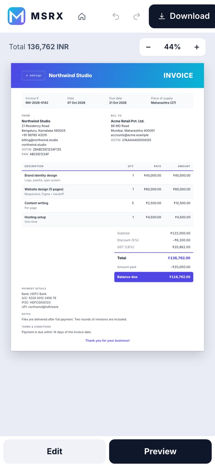This screenshot has height=467, width=215.
Task: Click the UPI northwind@hdfcbank line
Action: point(40,307)
